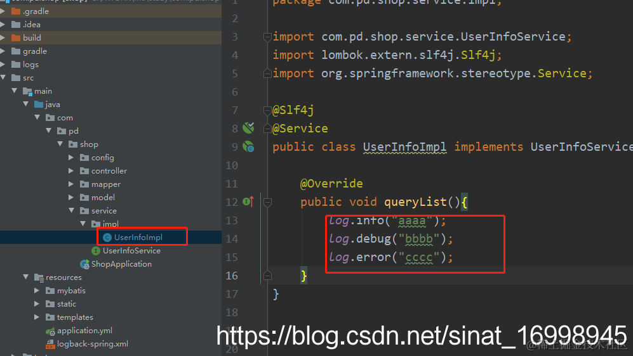Select the pd package row
Screen dimensions: 633x356
click(110, 131)
